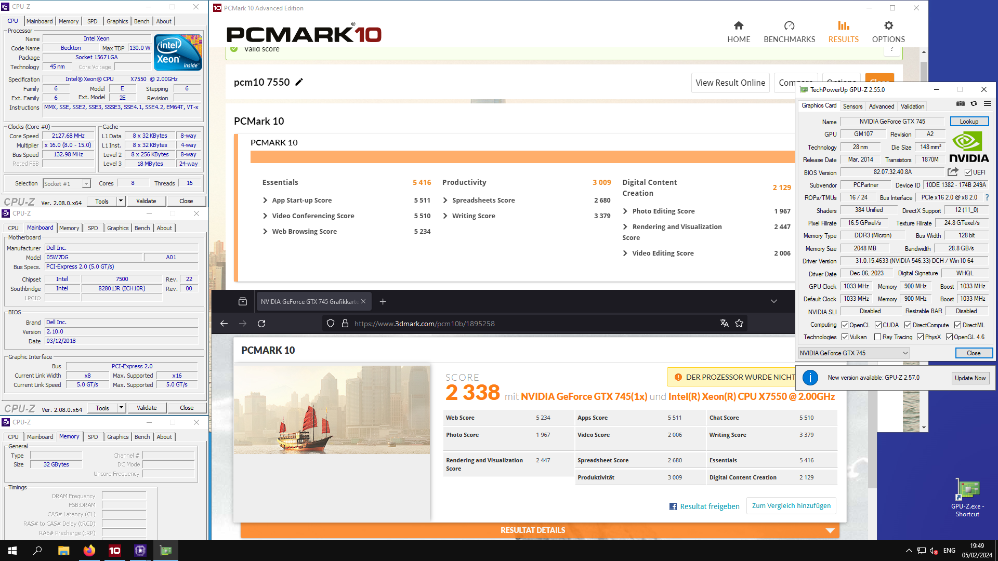Screen dimensions: 998x561
Task: Toggle the Vulkan checkbox
Action: 845,337
